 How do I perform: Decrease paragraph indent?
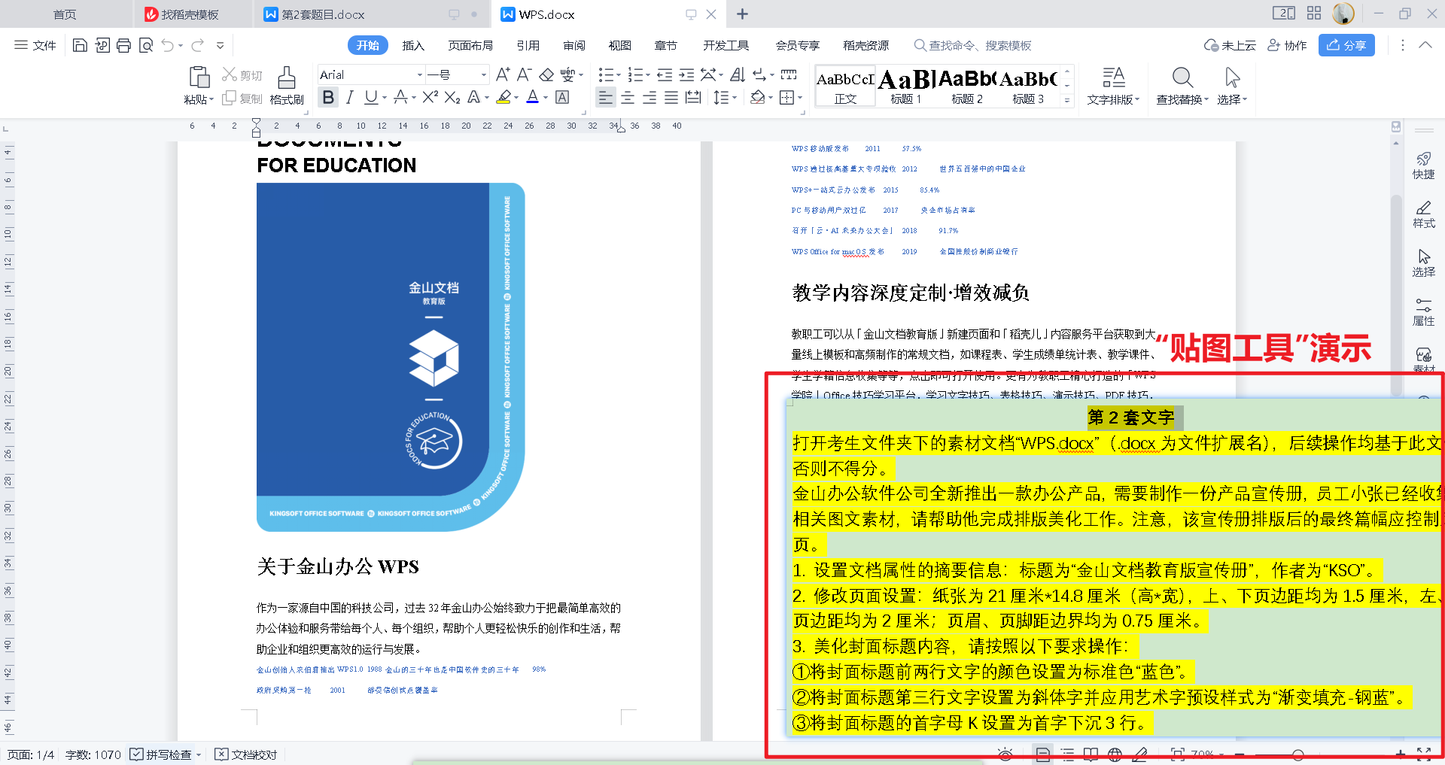click(x=664, y=74)
